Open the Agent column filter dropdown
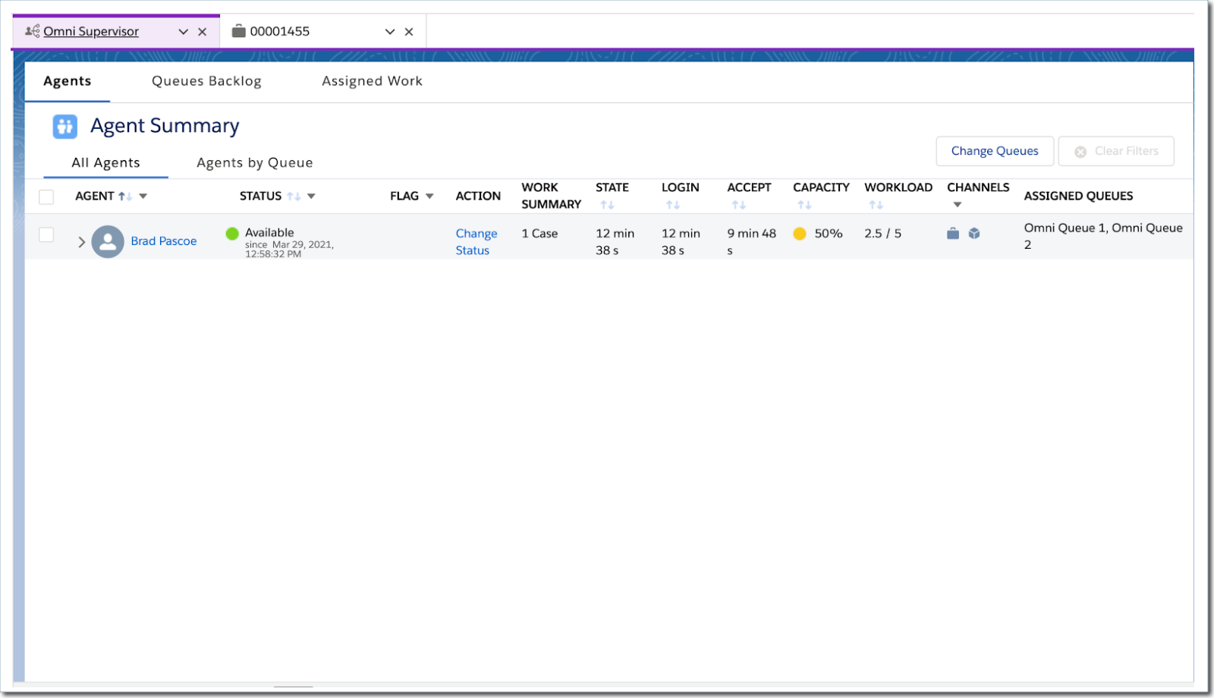 [143, 197]
